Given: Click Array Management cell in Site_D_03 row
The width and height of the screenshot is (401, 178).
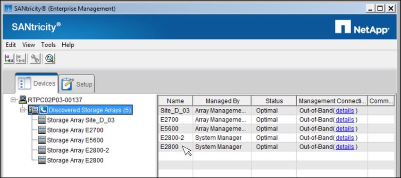Looking at the screenshot, I should pos(222,111).
